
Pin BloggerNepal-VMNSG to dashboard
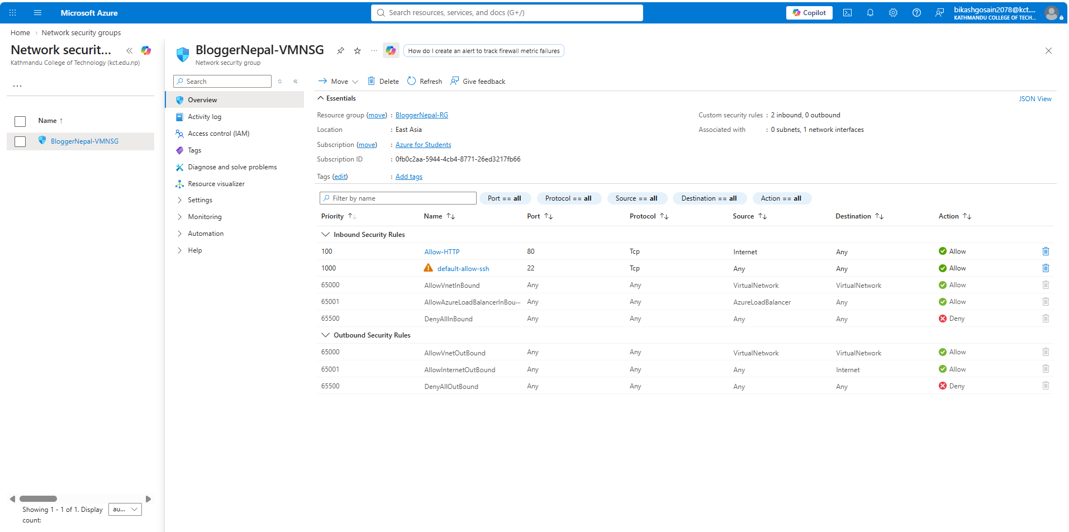340,51
